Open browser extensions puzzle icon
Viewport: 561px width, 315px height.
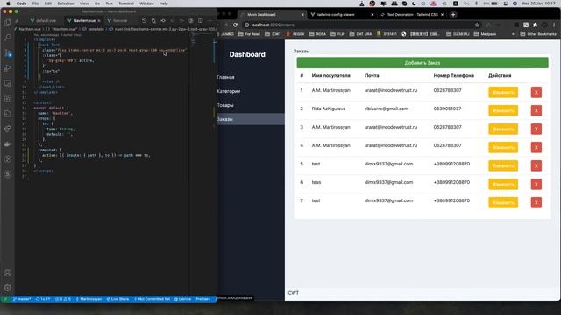[536, 25]
